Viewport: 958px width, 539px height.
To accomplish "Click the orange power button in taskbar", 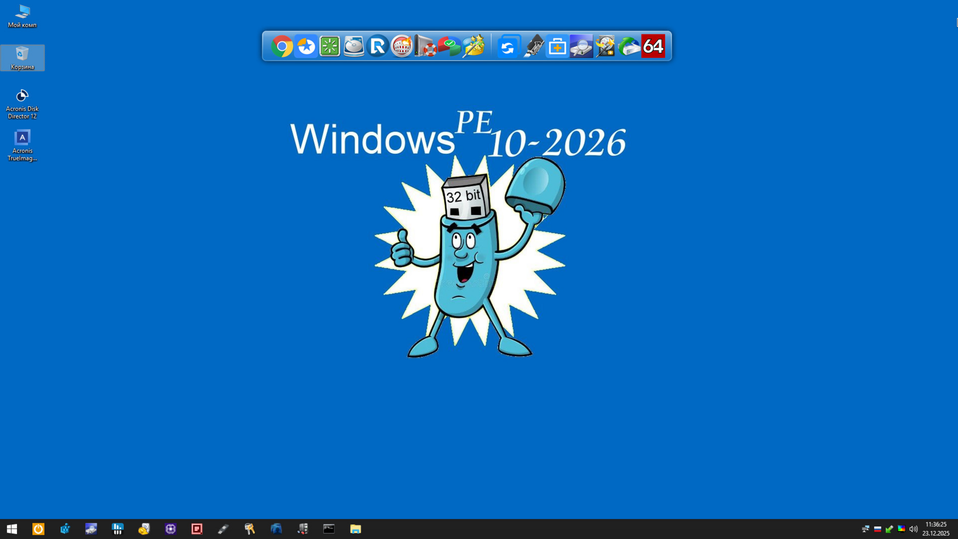I will 38,529.
